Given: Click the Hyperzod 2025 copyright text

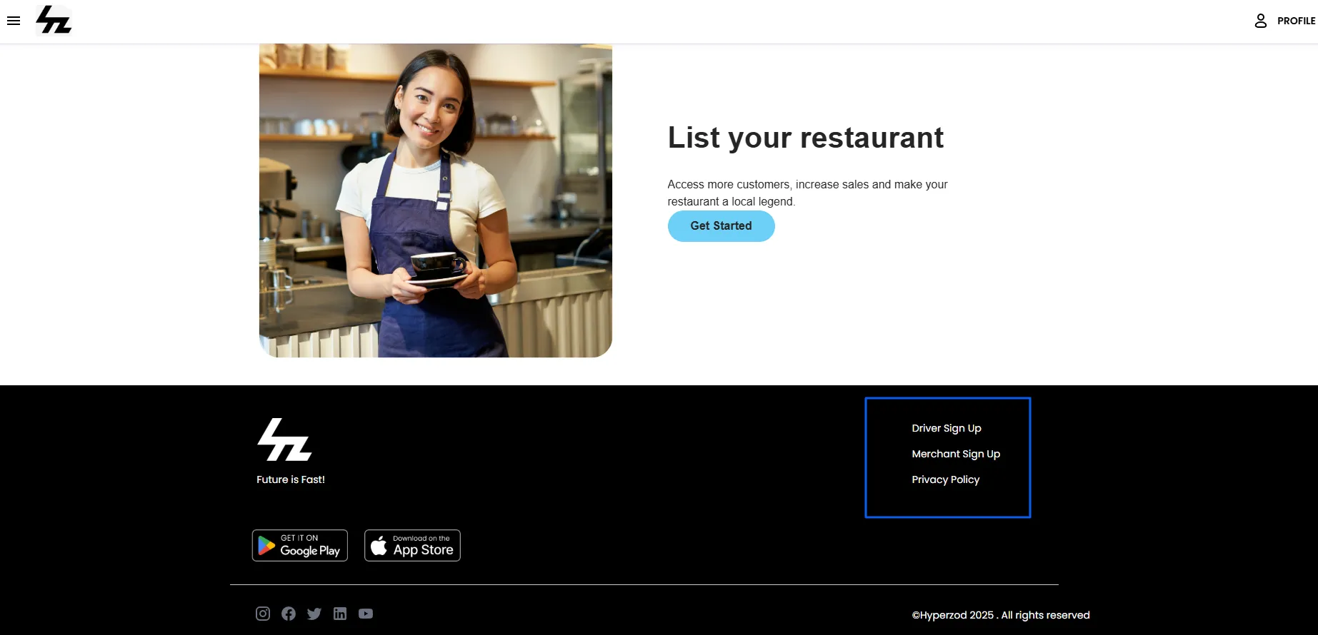Looking at the screenshot, I should [1001, 615].
